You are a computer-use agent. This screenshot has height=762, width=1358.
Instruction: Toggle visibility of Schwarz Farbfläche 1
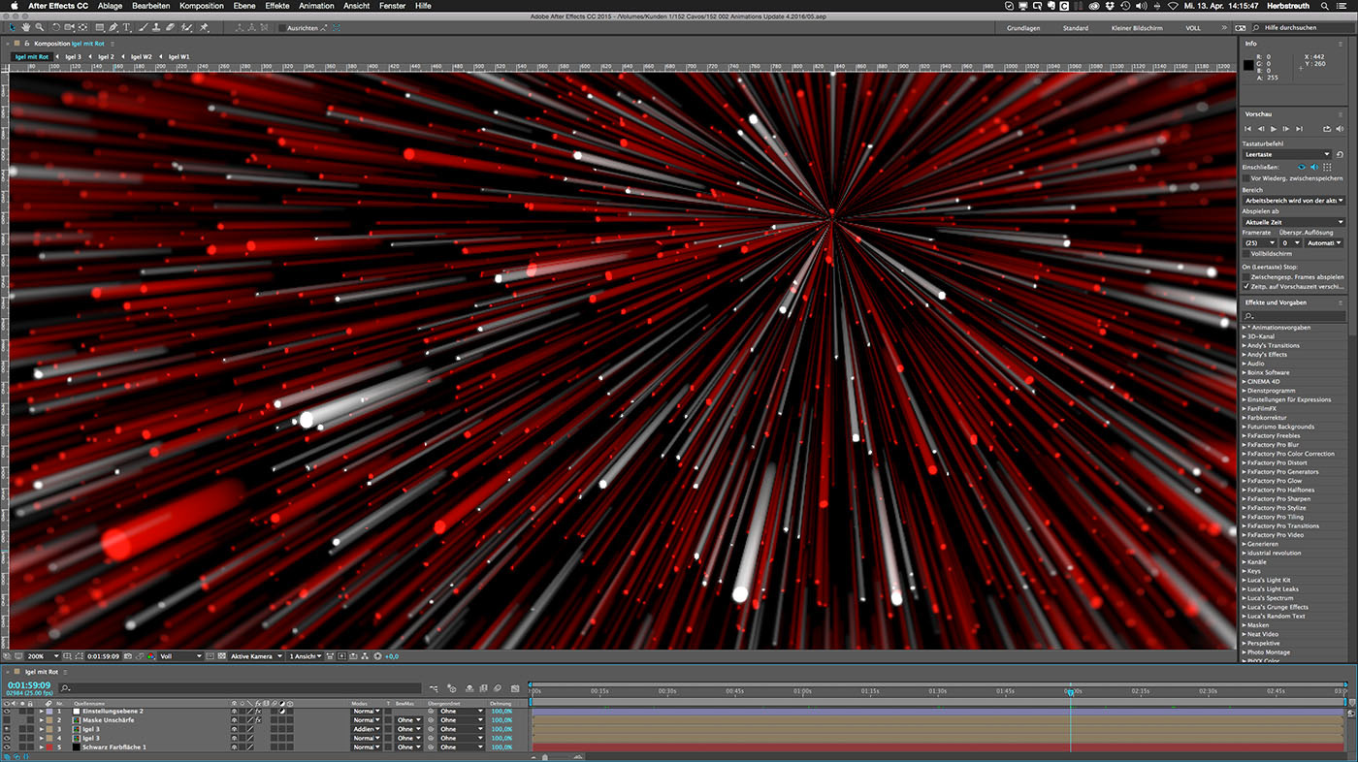pos(7,747)
